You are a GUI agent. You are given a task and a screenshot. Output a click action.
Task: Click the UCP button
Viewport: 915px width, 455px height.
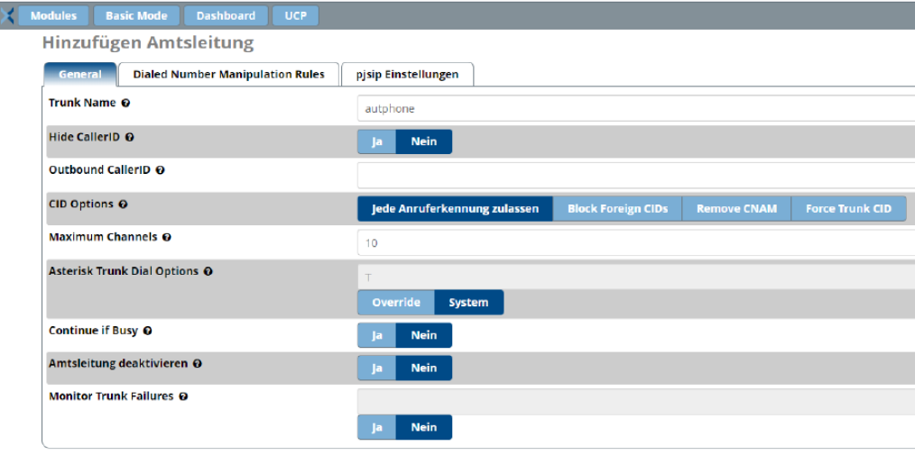pos(295,15)
